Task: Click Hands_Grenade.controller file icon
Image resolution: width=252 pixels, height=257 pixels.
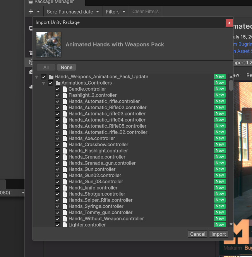Action: click(x=65, y=157)
